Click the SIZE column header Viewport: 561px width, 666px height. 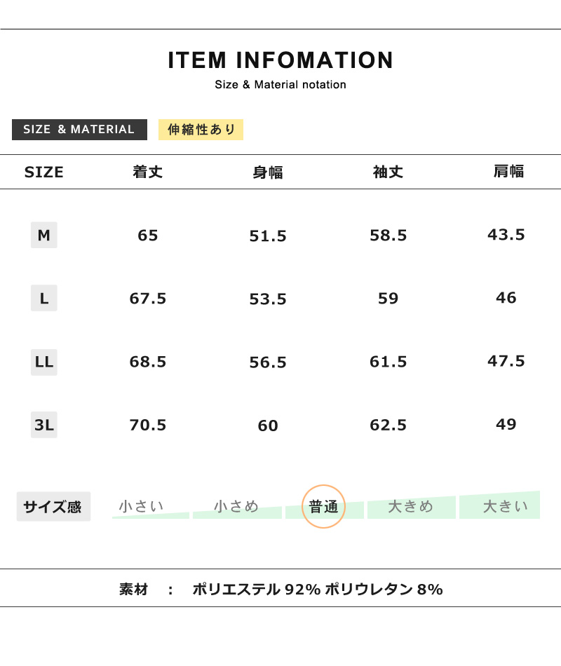click(44, 172)
